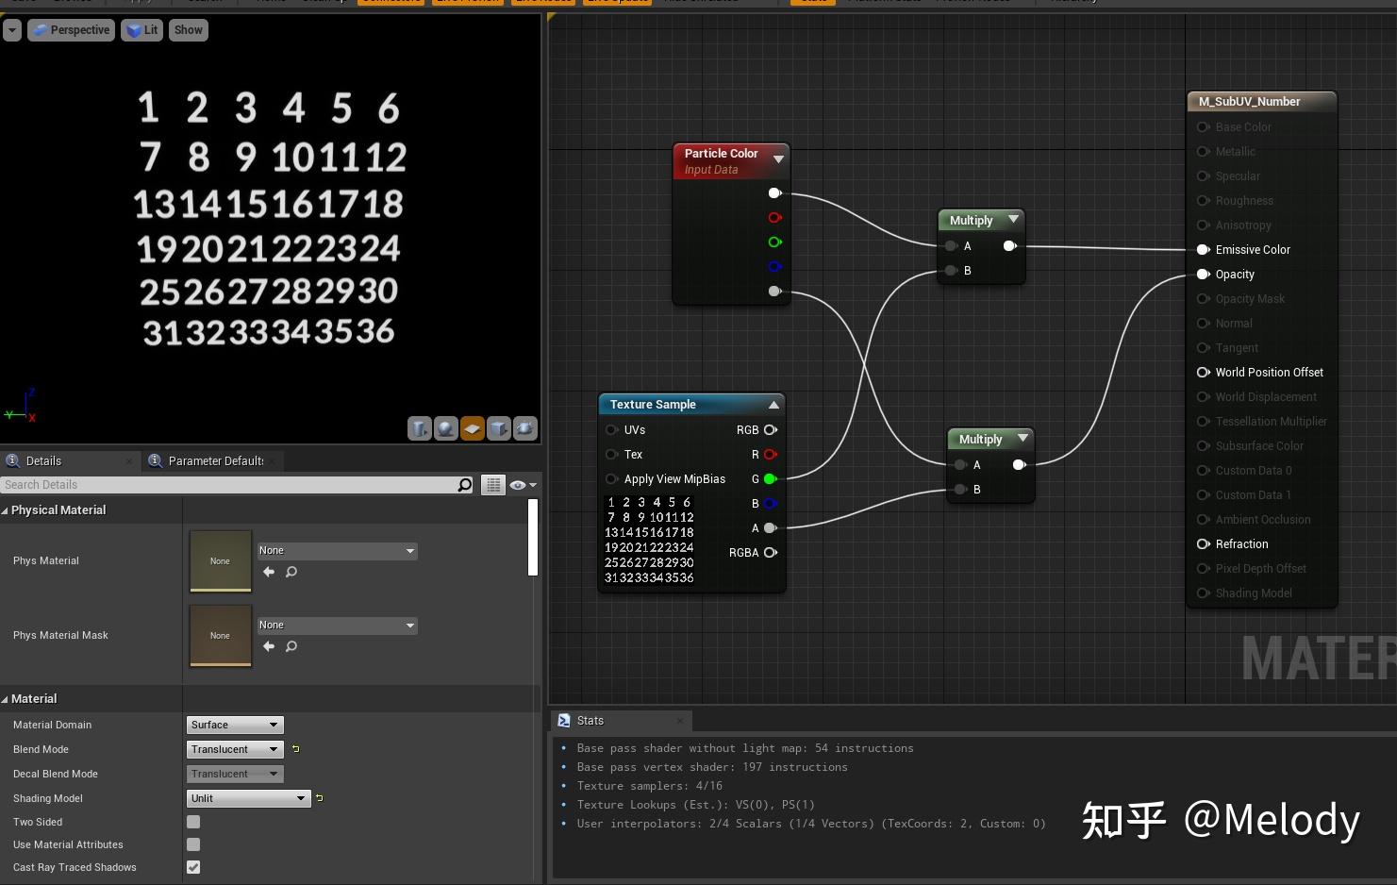Image resolution: width=1397 pixels, height=885 pixels.
Task: Use the teapot custom preview mesh icon
Action: point(525,428)
